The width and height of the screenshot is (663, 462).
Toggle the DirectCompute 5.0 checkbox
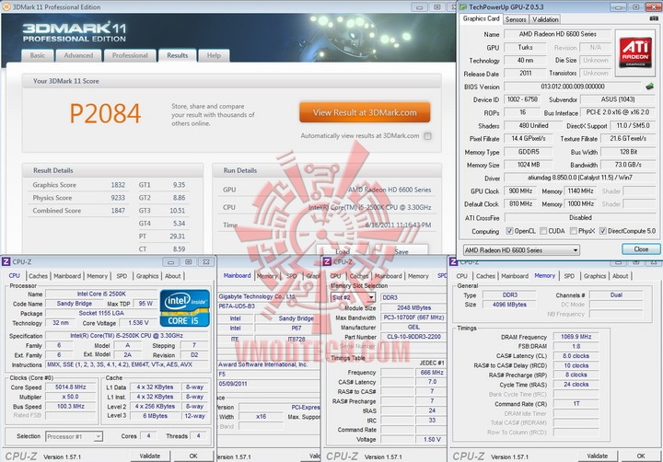pos(603,231)
